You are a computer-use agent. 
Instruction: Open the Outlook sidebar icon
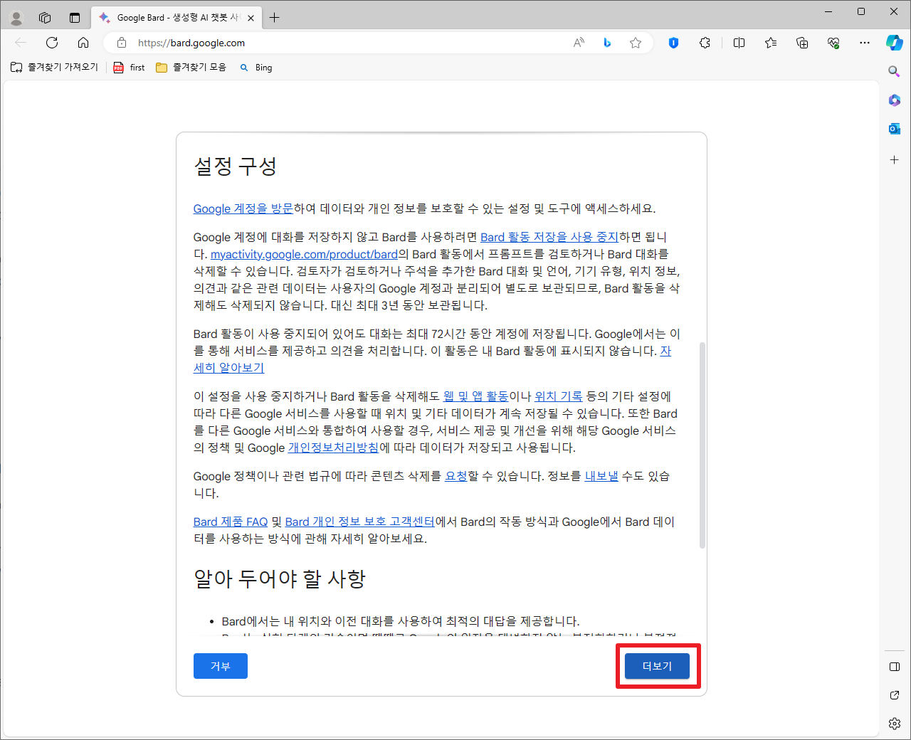(x=895, y=129)
